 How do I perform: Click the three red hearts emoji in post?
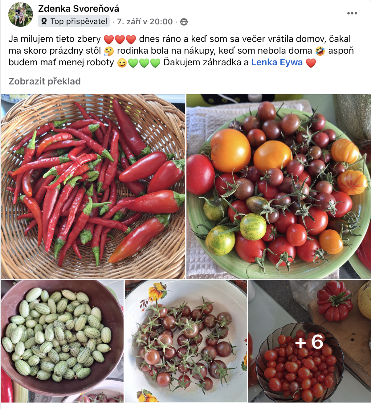[120, 39]
